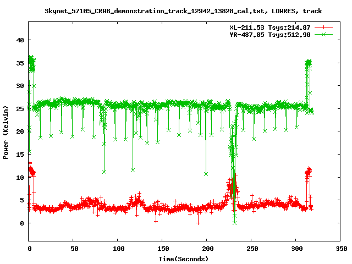Click the red cal spike near 315 seconds

(x=309, y=172)
